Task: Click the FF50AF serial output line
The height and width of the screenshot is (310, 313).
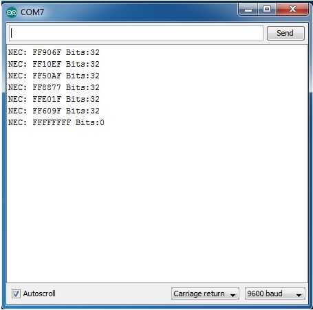Action: (x=54, y=76)
